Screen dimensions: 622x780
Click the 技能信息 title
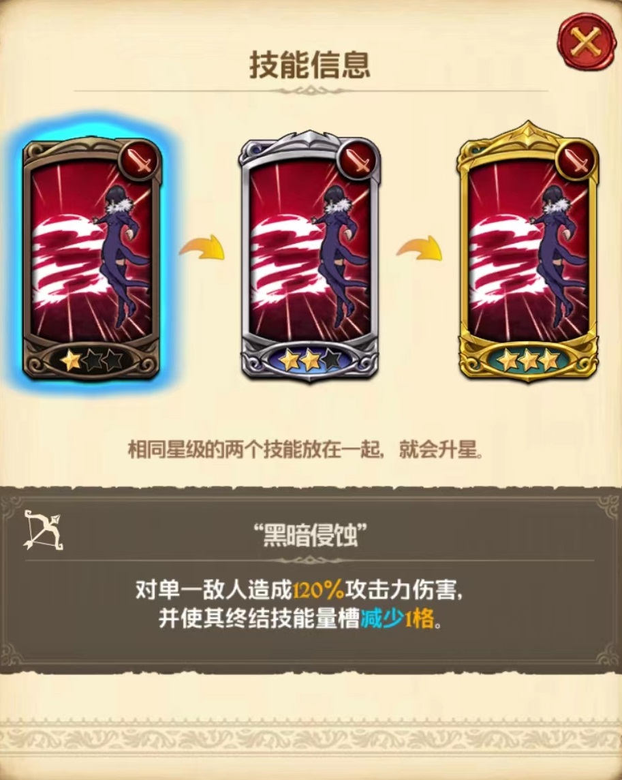[310, 65]
